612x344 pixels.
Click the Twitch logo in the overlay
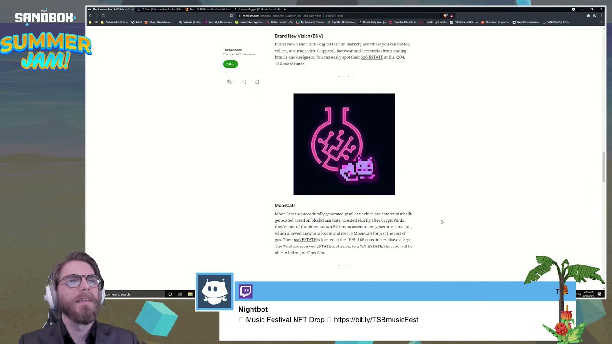(x=246, y=291)
